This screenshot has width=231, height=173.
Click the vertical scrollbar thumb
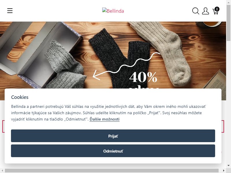tap(228, 22)
